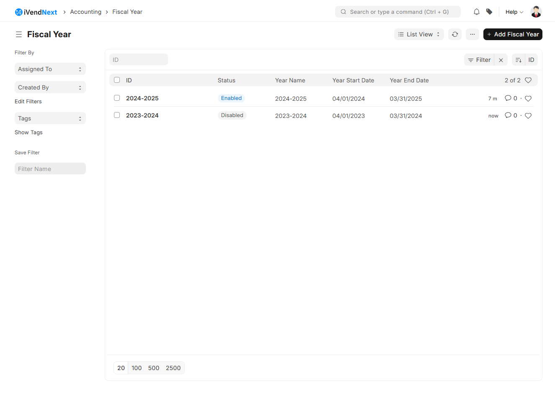
Task: Click the Year Name cell 2024-2025
Action: (291, 99)
